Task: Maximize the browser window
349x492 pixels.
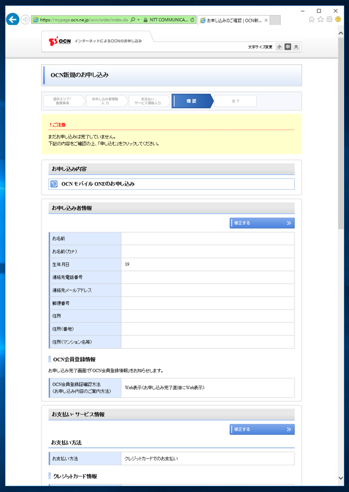Action: (x=319, y=11)
